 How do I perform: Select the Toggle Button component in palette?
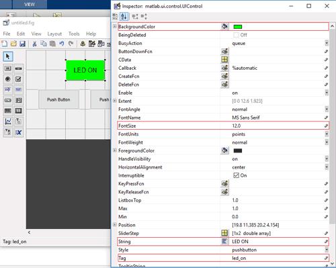click(x=8, y=111)
